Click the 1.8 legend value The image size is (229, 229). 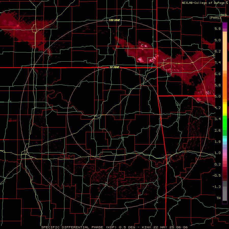point(218,142)
